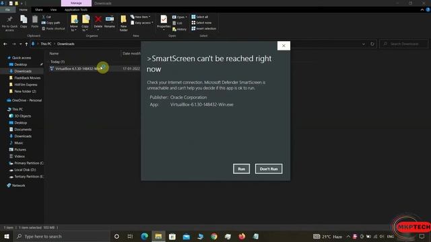This screenshot has height=242, width=431.
Task: Click the taskbar search box
Action: coord(62,236)
